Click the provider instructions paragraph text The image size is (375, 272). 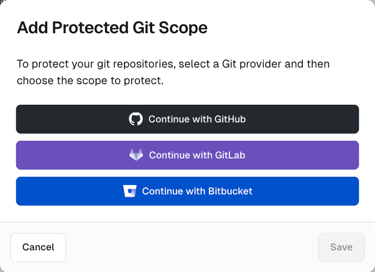tap(173, 72)
